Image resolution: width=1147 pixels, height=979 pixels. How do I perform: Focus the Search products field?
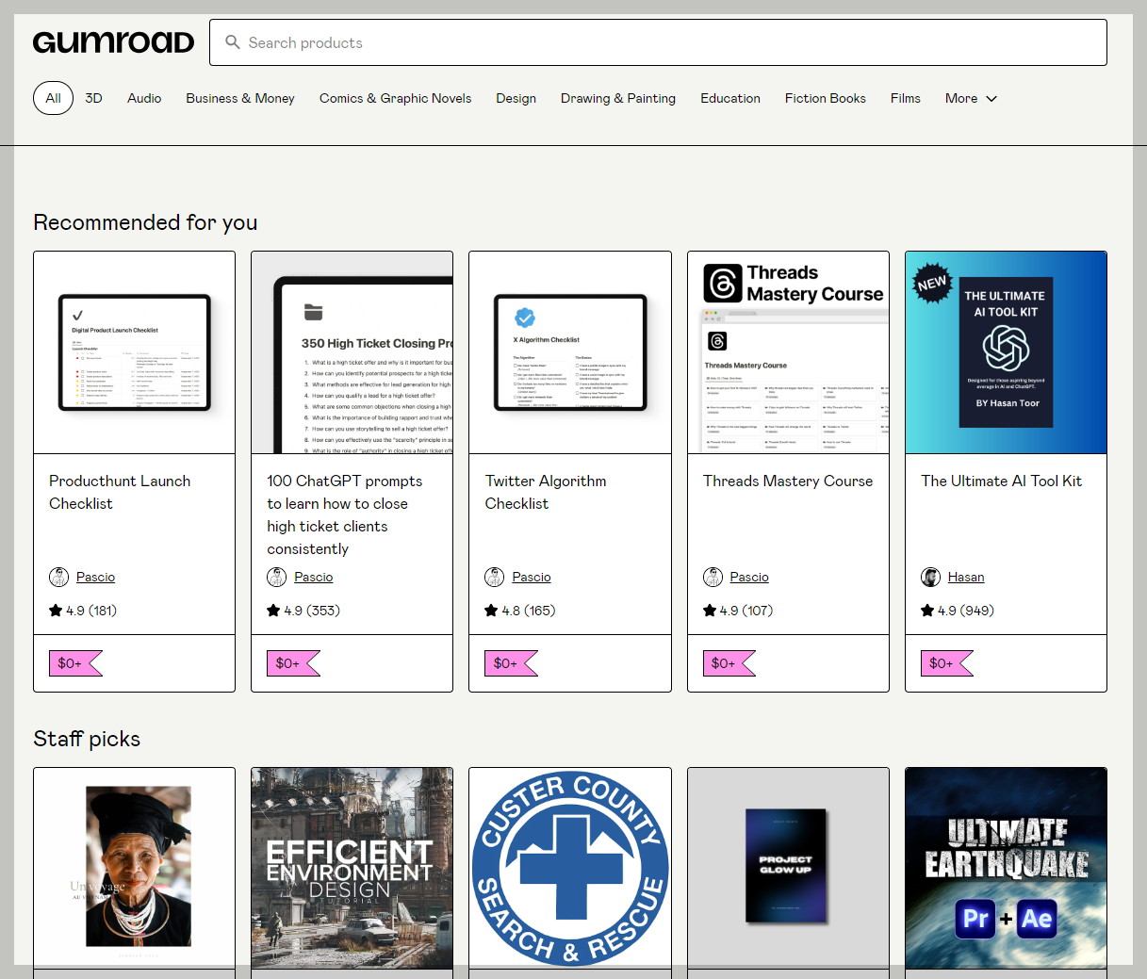coord(658,42)
